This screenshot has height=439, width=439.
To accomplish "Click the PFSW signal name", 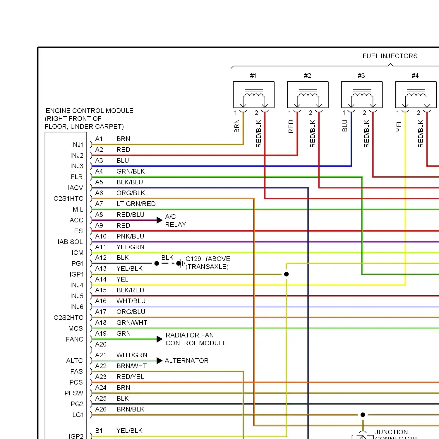I will pyautogui.click(x=74, y=393).
